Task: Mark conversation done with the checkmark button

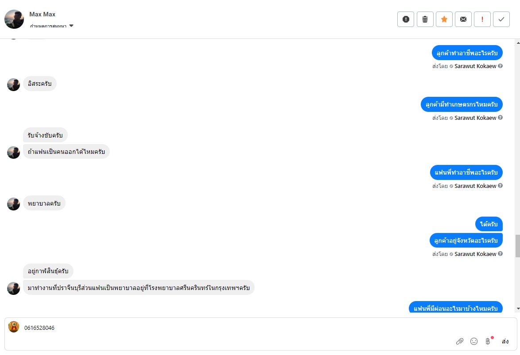Action: (501, 19)
